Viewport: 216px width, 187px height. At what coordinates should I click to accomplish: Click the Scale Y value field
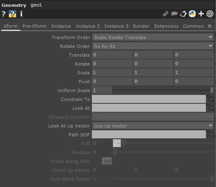coord(153,72)
